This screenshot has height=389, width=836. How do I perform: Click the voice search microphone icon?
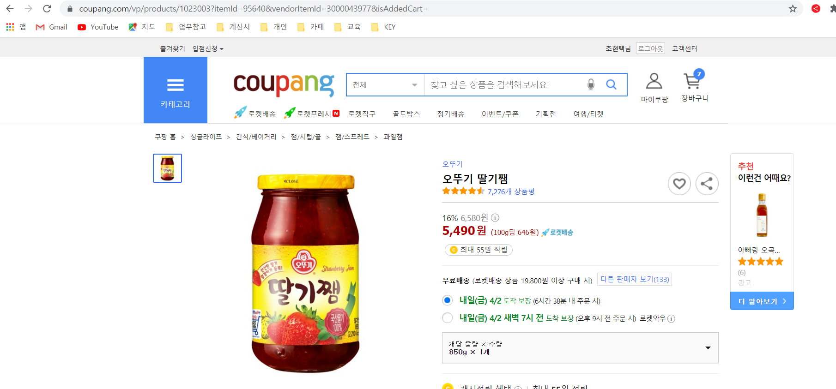[x=591, y=84]
